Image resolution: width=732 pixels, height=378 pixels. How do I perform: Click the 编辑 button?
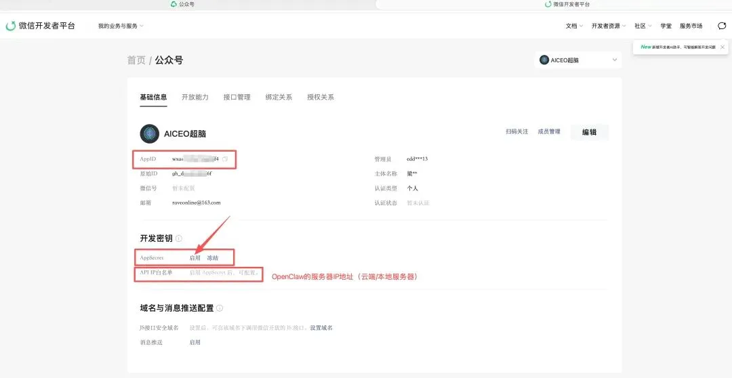pyautogui.click(x=590, y=132)
